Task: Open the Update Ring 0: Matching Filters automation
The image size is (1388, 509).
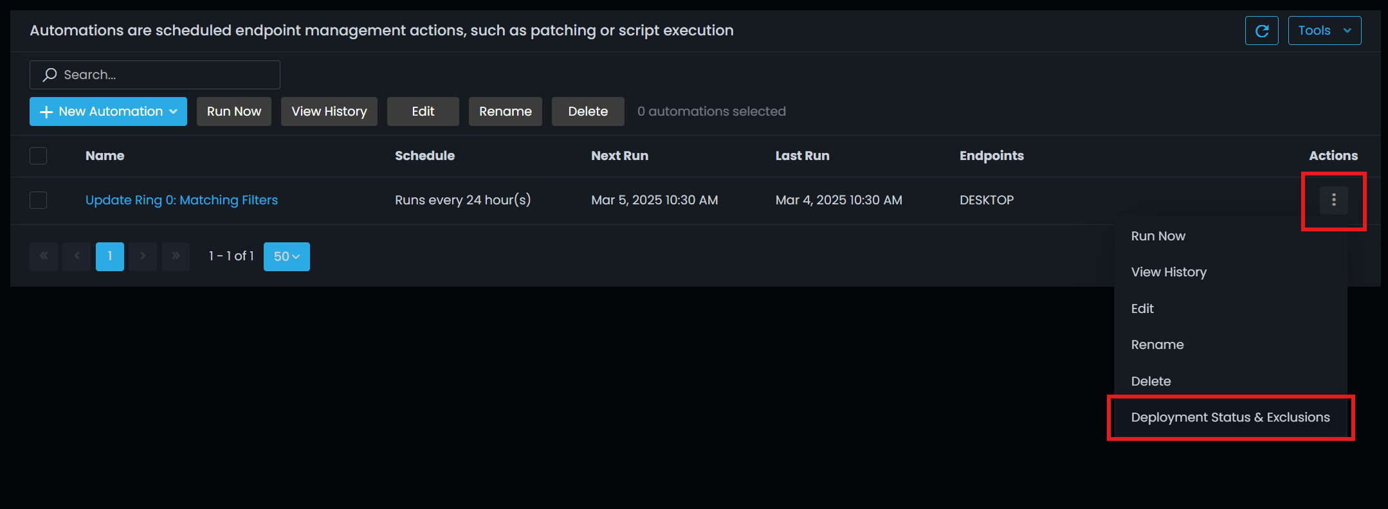Action: point(181,200)
